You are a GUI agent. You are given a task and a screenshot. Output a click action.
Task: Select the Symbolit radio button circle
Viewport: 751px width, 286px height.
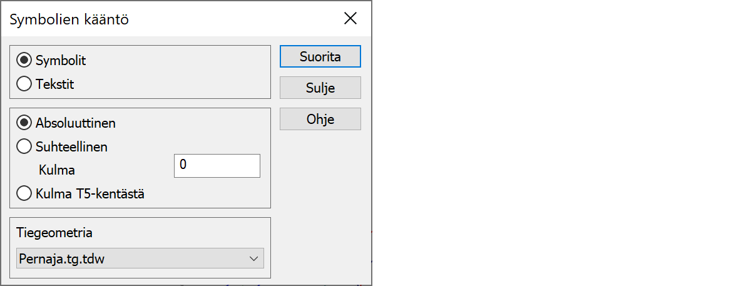pyautogui.click(x=25, y=61)
